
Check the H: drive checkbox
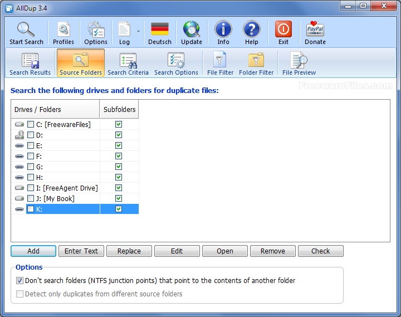tap(31, 177)
